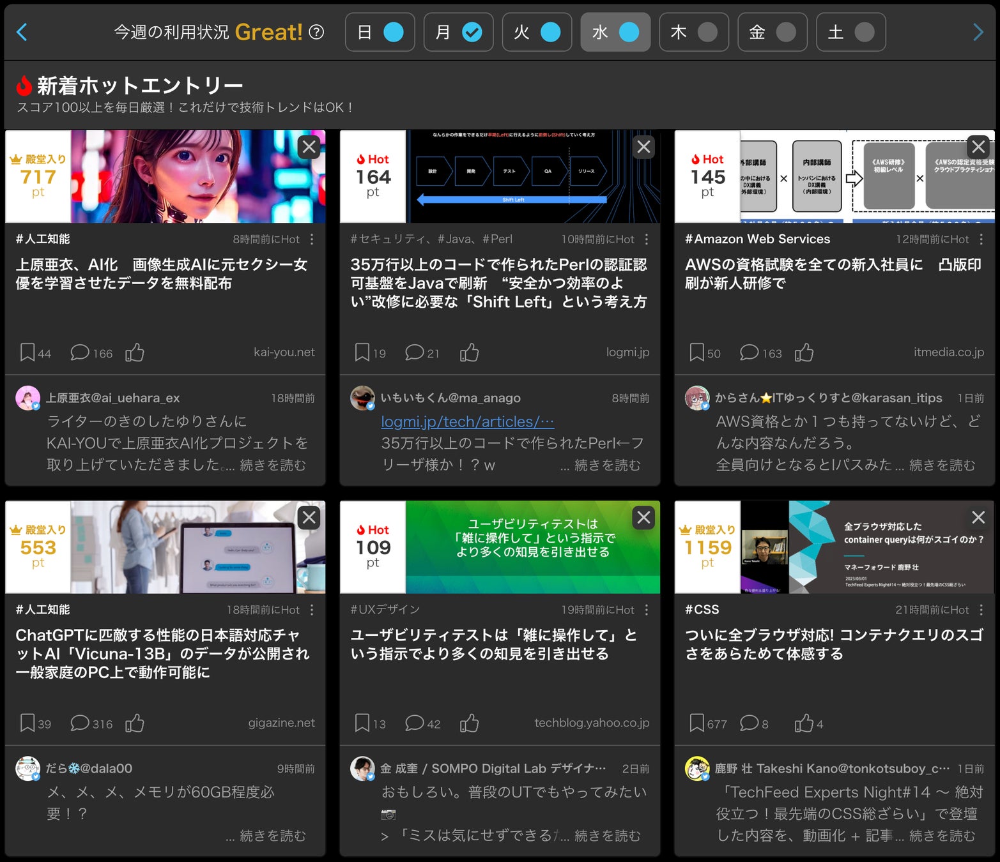Screen dimensions: 1000x862
Task: Like the Vicuna-13B article
Action: [x=135, y=723]
